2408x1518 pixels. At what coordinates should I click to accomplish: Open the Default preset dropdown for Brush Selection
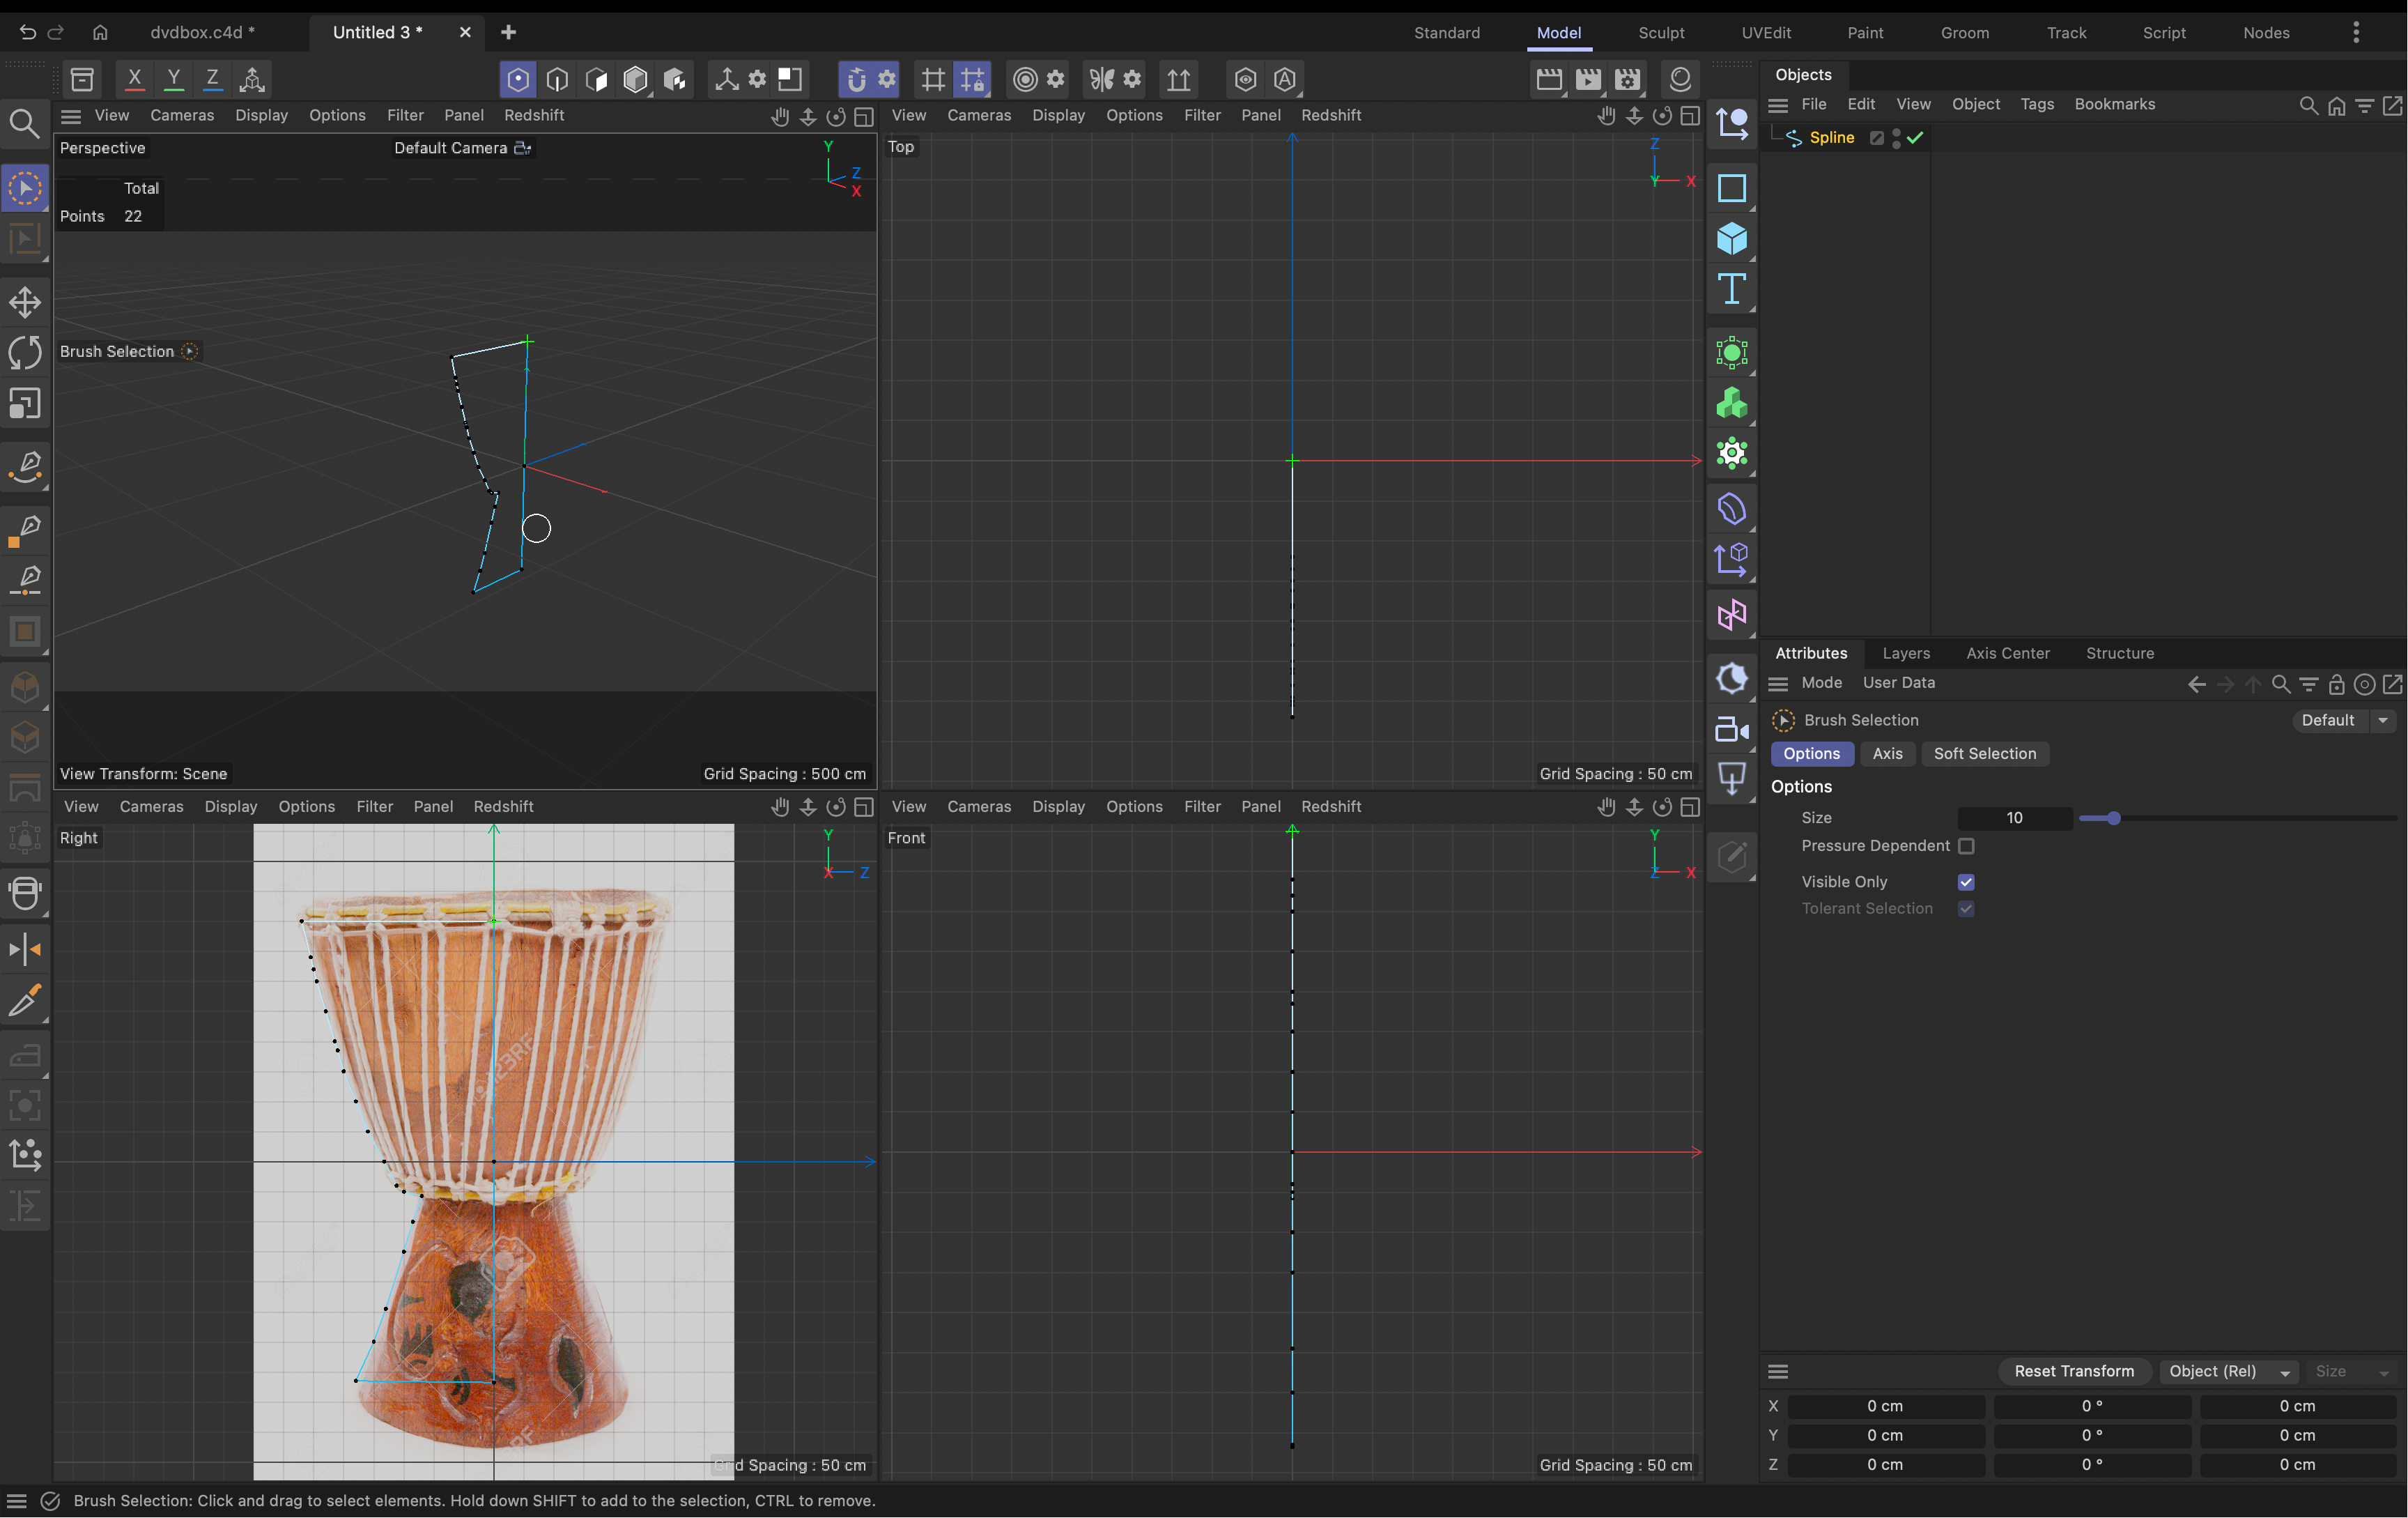pyautogui.click(x=2383, y=720)
